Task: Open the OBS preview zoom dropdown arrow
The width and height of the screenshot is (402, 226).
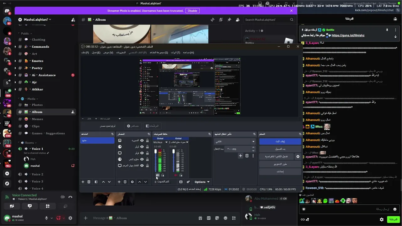Action: (119, 119)
